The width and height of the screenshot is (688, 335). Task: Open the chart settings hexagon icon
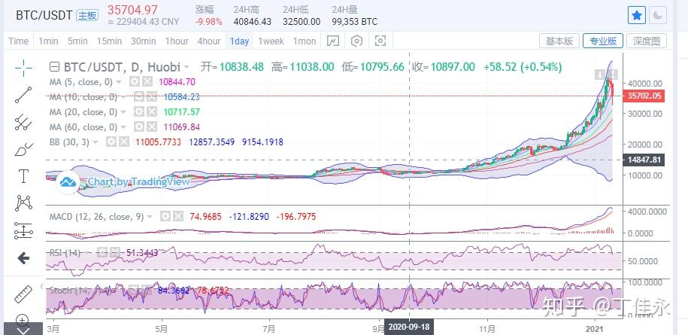point(356,41)
